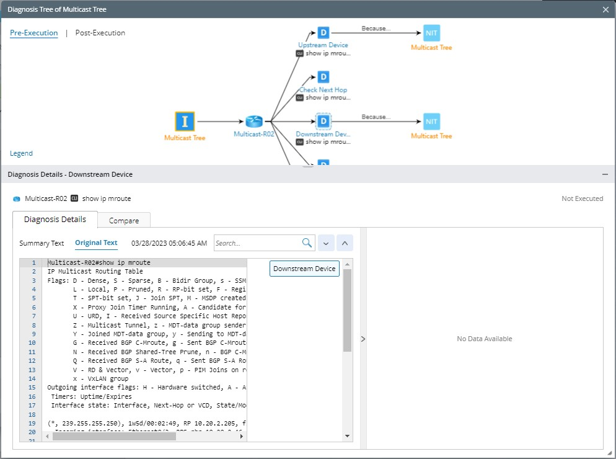This screenshot has width=616, height=459.
Task: Click line 16 'Timers: Uptime/Expires'
Action: click(92, 396)
